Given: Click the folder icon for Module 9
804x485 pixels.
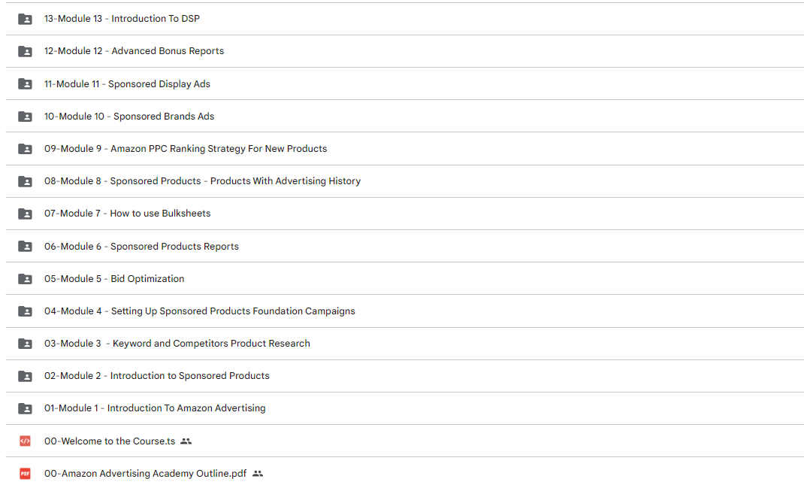Looking at the screenshot, I should pyautogui.click(x=25, y=149).
